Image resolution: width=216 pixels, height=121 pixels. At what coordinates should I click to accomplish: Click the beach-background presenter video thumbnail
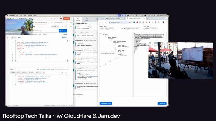[19, 27]
